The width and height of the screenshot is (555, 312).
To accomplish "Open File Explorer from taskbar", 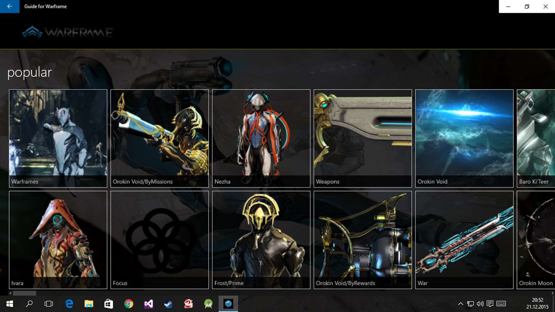I will point(89,304).
